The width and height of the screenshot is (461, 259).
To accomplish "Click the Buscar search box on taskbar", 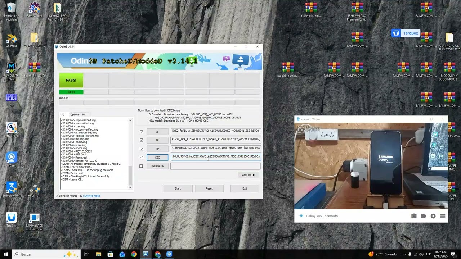I will click(x=45, y=254).
